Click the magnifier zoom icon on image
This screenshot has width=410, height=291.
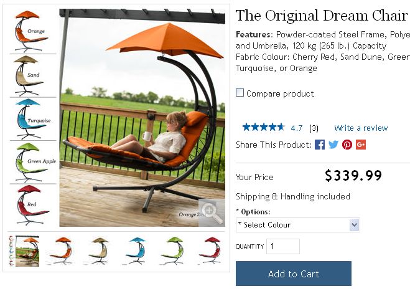click(x=212, y=212)
